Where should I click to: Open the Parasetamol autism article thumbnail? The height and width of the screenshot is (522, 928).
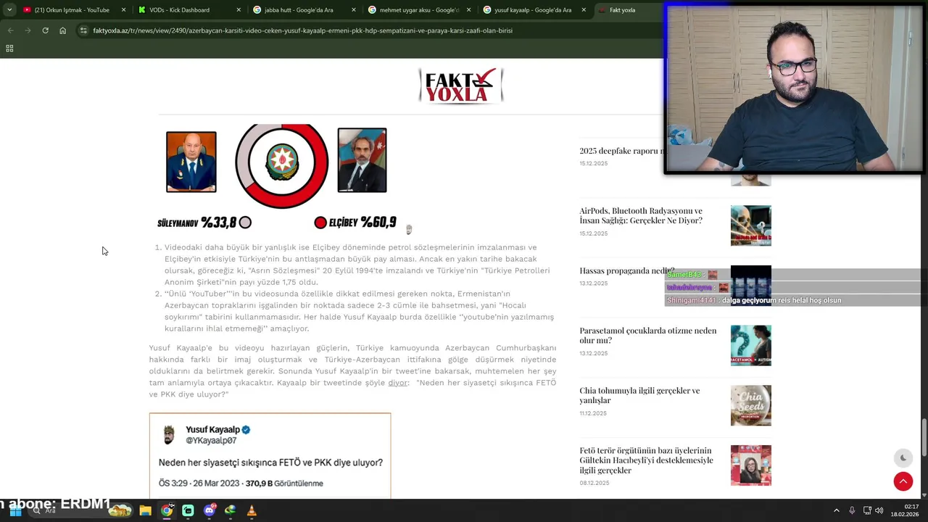coord(751,345)
